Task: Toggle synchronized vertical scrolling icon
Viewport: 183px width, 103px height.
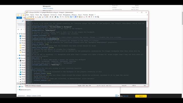Action: pyautogui.click(x=66, y=17)
